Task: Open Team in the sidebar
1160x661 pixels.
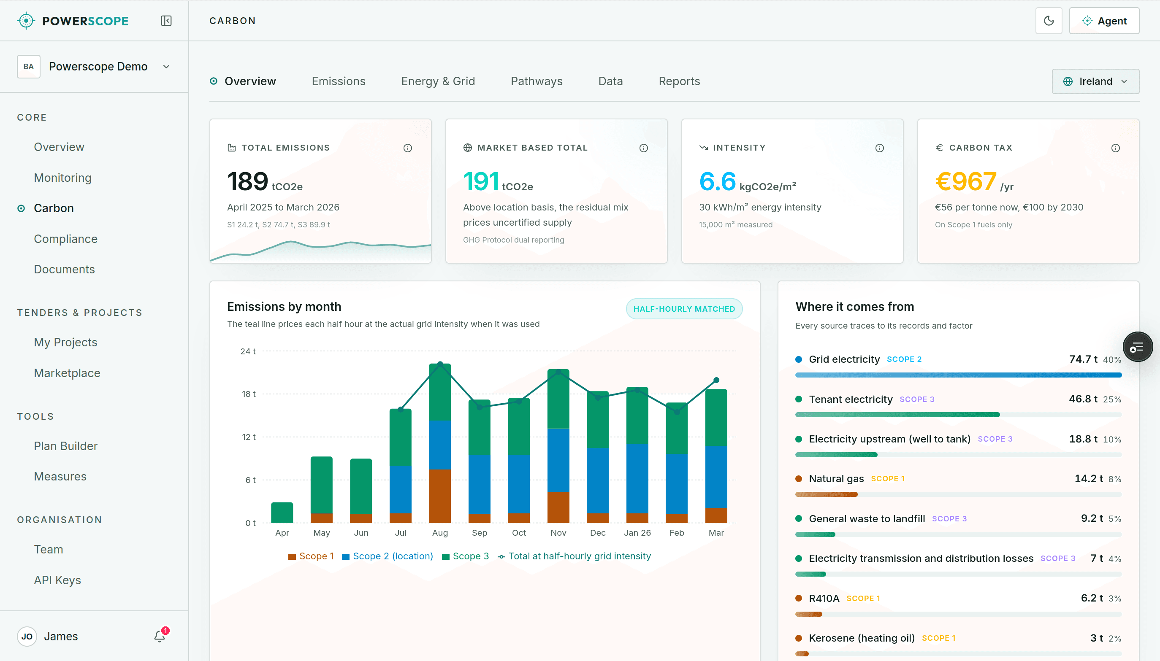Action: 48,549
